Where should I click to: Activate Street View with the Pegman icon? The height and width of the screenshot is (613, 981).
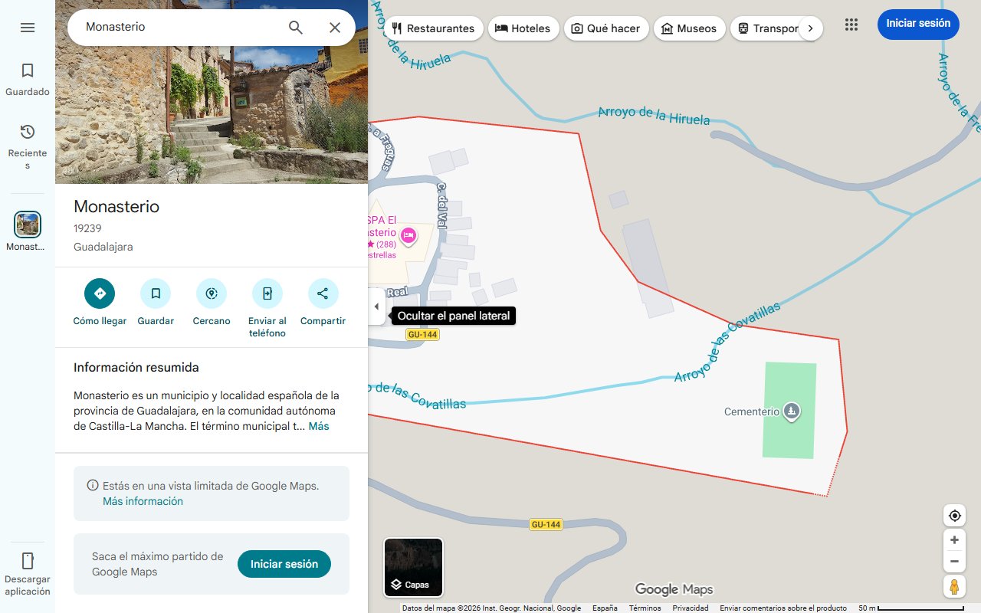pos(954,586)
